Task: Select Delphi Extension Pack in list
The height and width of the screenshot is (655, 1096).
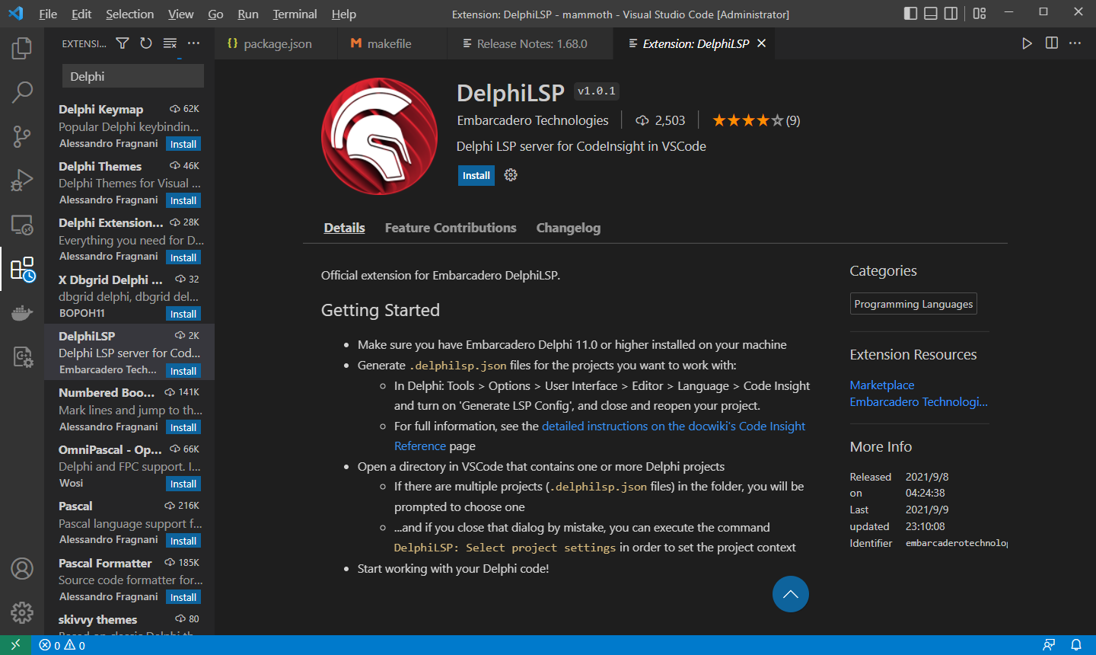Action: coord(129,239)
